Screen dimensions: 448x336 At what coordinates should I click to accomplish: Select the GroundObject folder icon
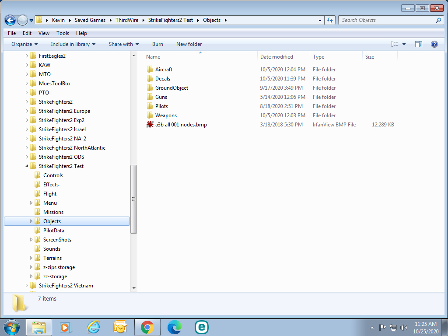[150, 87]
